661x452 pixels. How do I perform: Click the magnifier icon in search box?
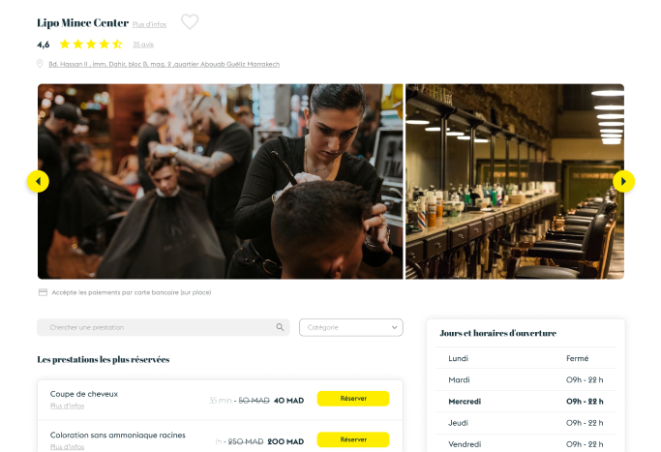(x=280, y=327)
